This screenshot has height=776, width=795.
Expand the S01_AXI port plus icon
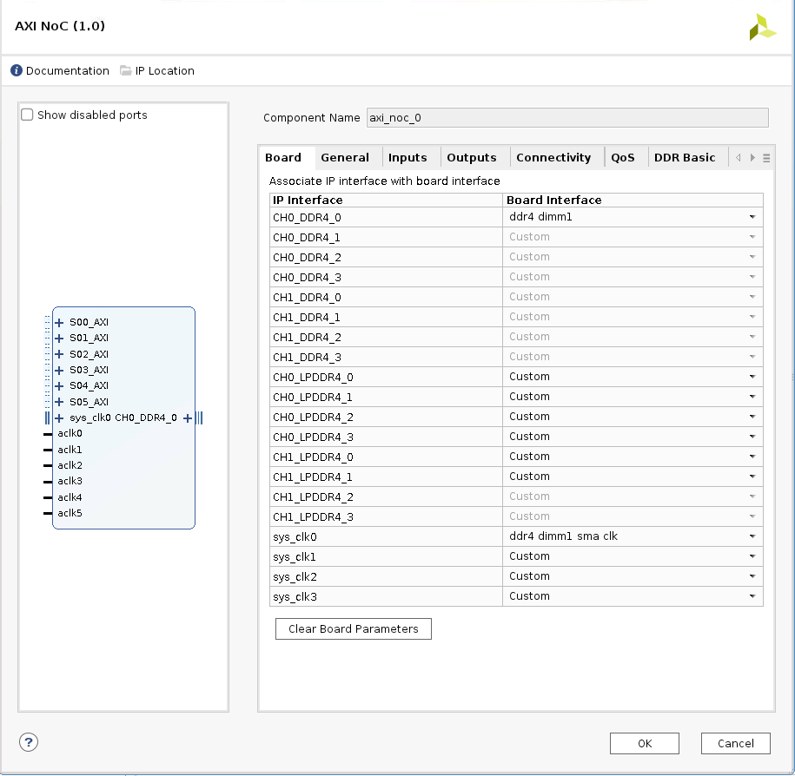point(59,339)
